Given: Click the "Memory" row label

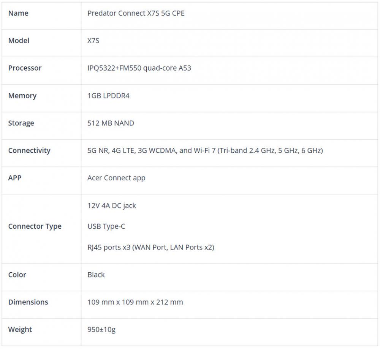Looking at the screenshot, I should [22, 96].
